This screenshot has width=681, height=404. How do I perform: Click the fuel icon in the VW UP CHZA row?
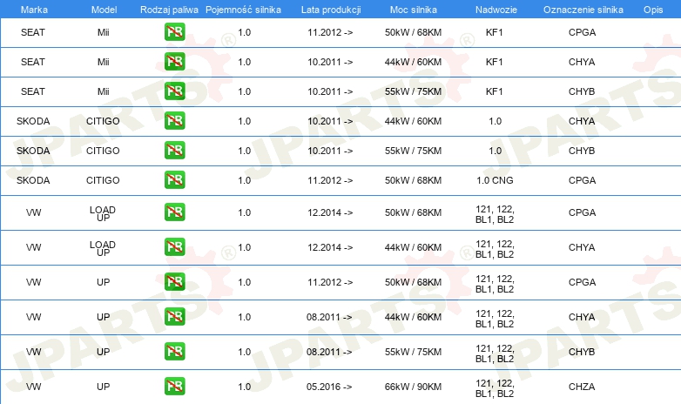pyautogui.click(x=174, y=387)
